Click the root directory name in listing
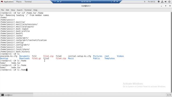 tap(107, 56)
